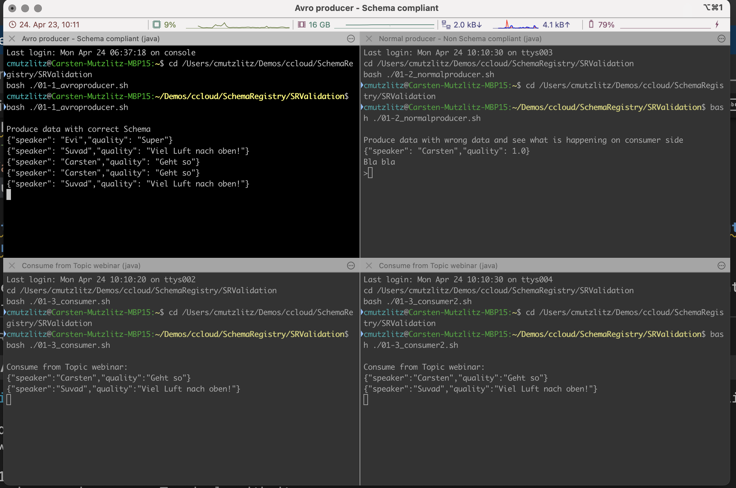Click the network download 2.0 kB↓ icon

(x=446, y=24)
